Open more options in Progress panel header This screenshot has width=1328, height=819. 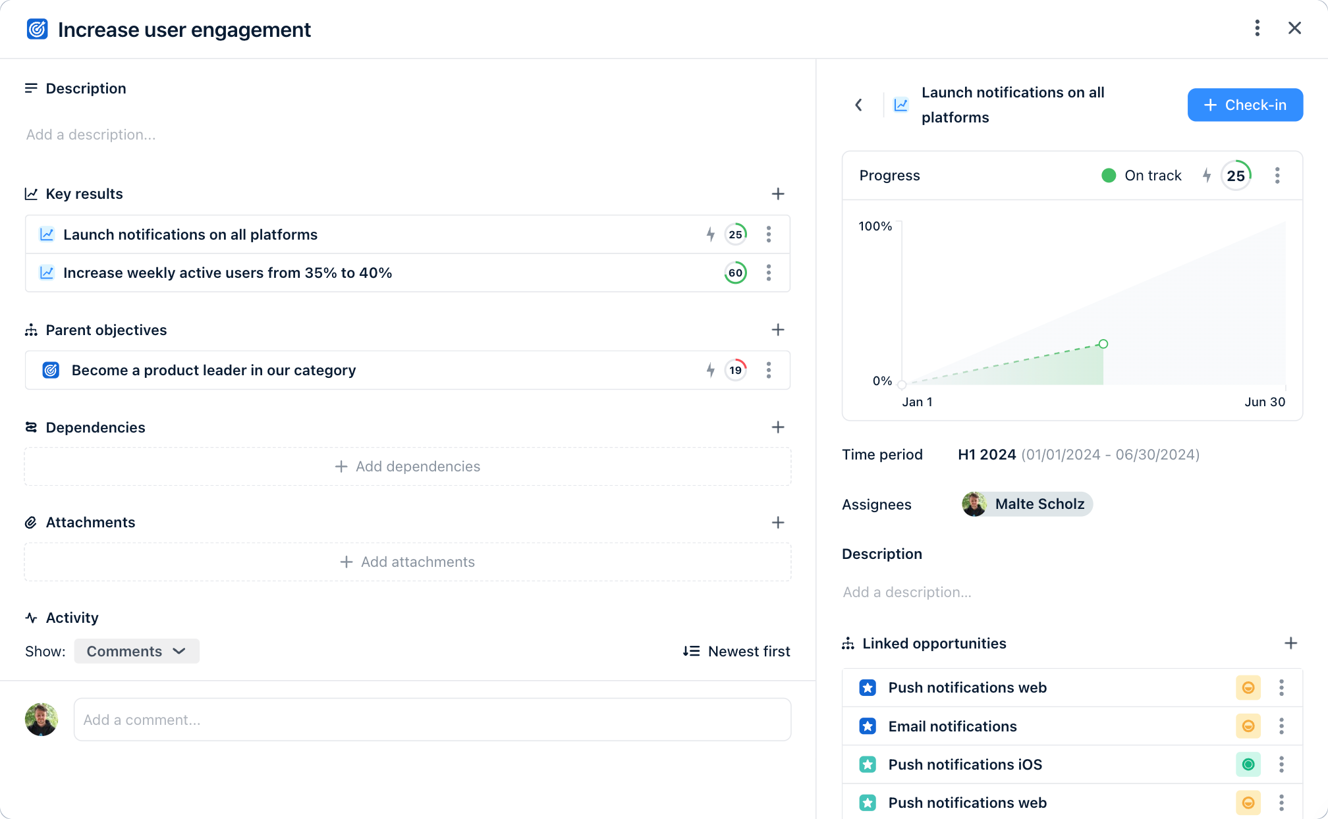[1277, 175]
